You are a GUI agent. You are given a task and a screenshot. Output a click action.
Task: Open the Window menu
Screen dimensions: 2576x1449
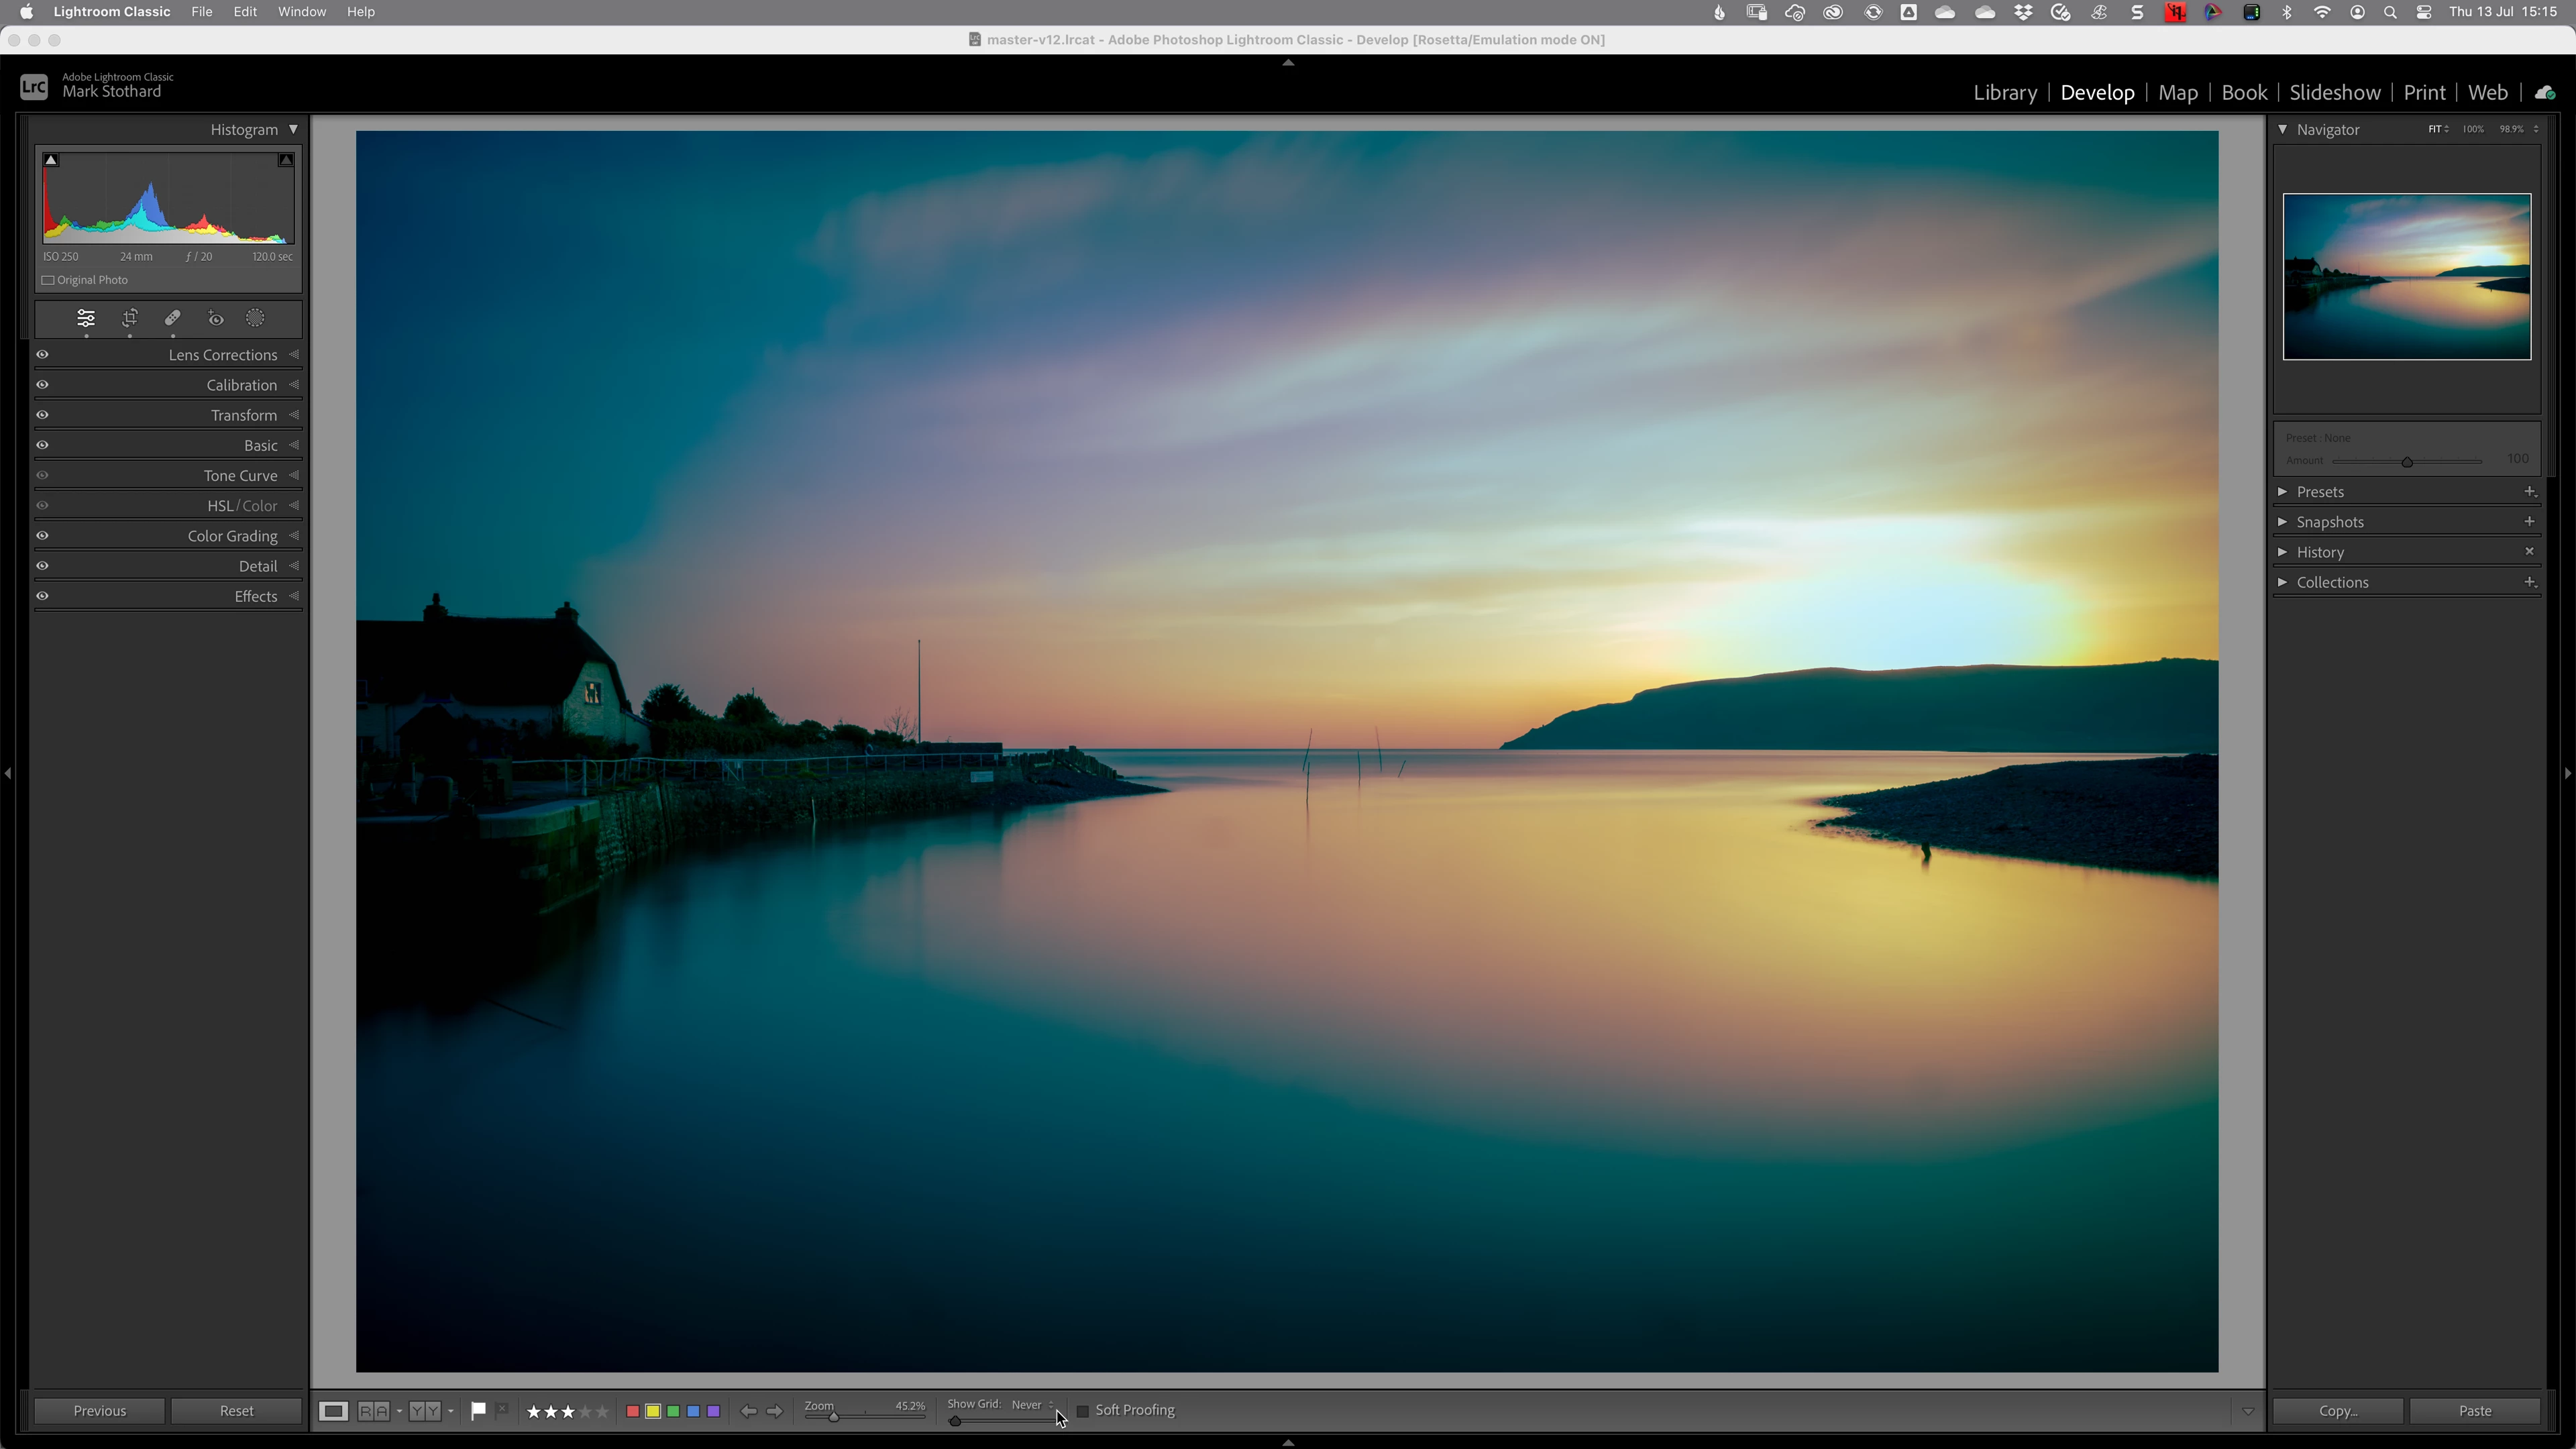click(x=301, y=12)
